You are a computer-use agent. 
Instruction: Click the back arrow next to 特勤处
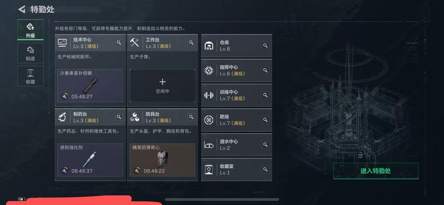coord(21,9)
